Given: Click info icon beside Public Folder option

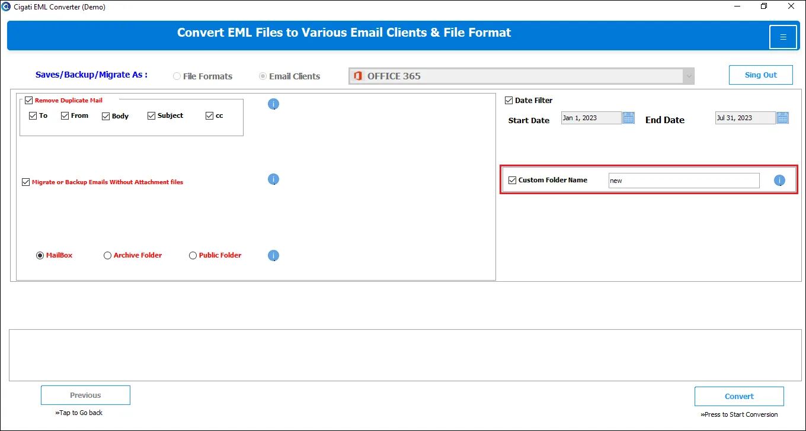Looking at the screenshot, I should tap(273, 256).
